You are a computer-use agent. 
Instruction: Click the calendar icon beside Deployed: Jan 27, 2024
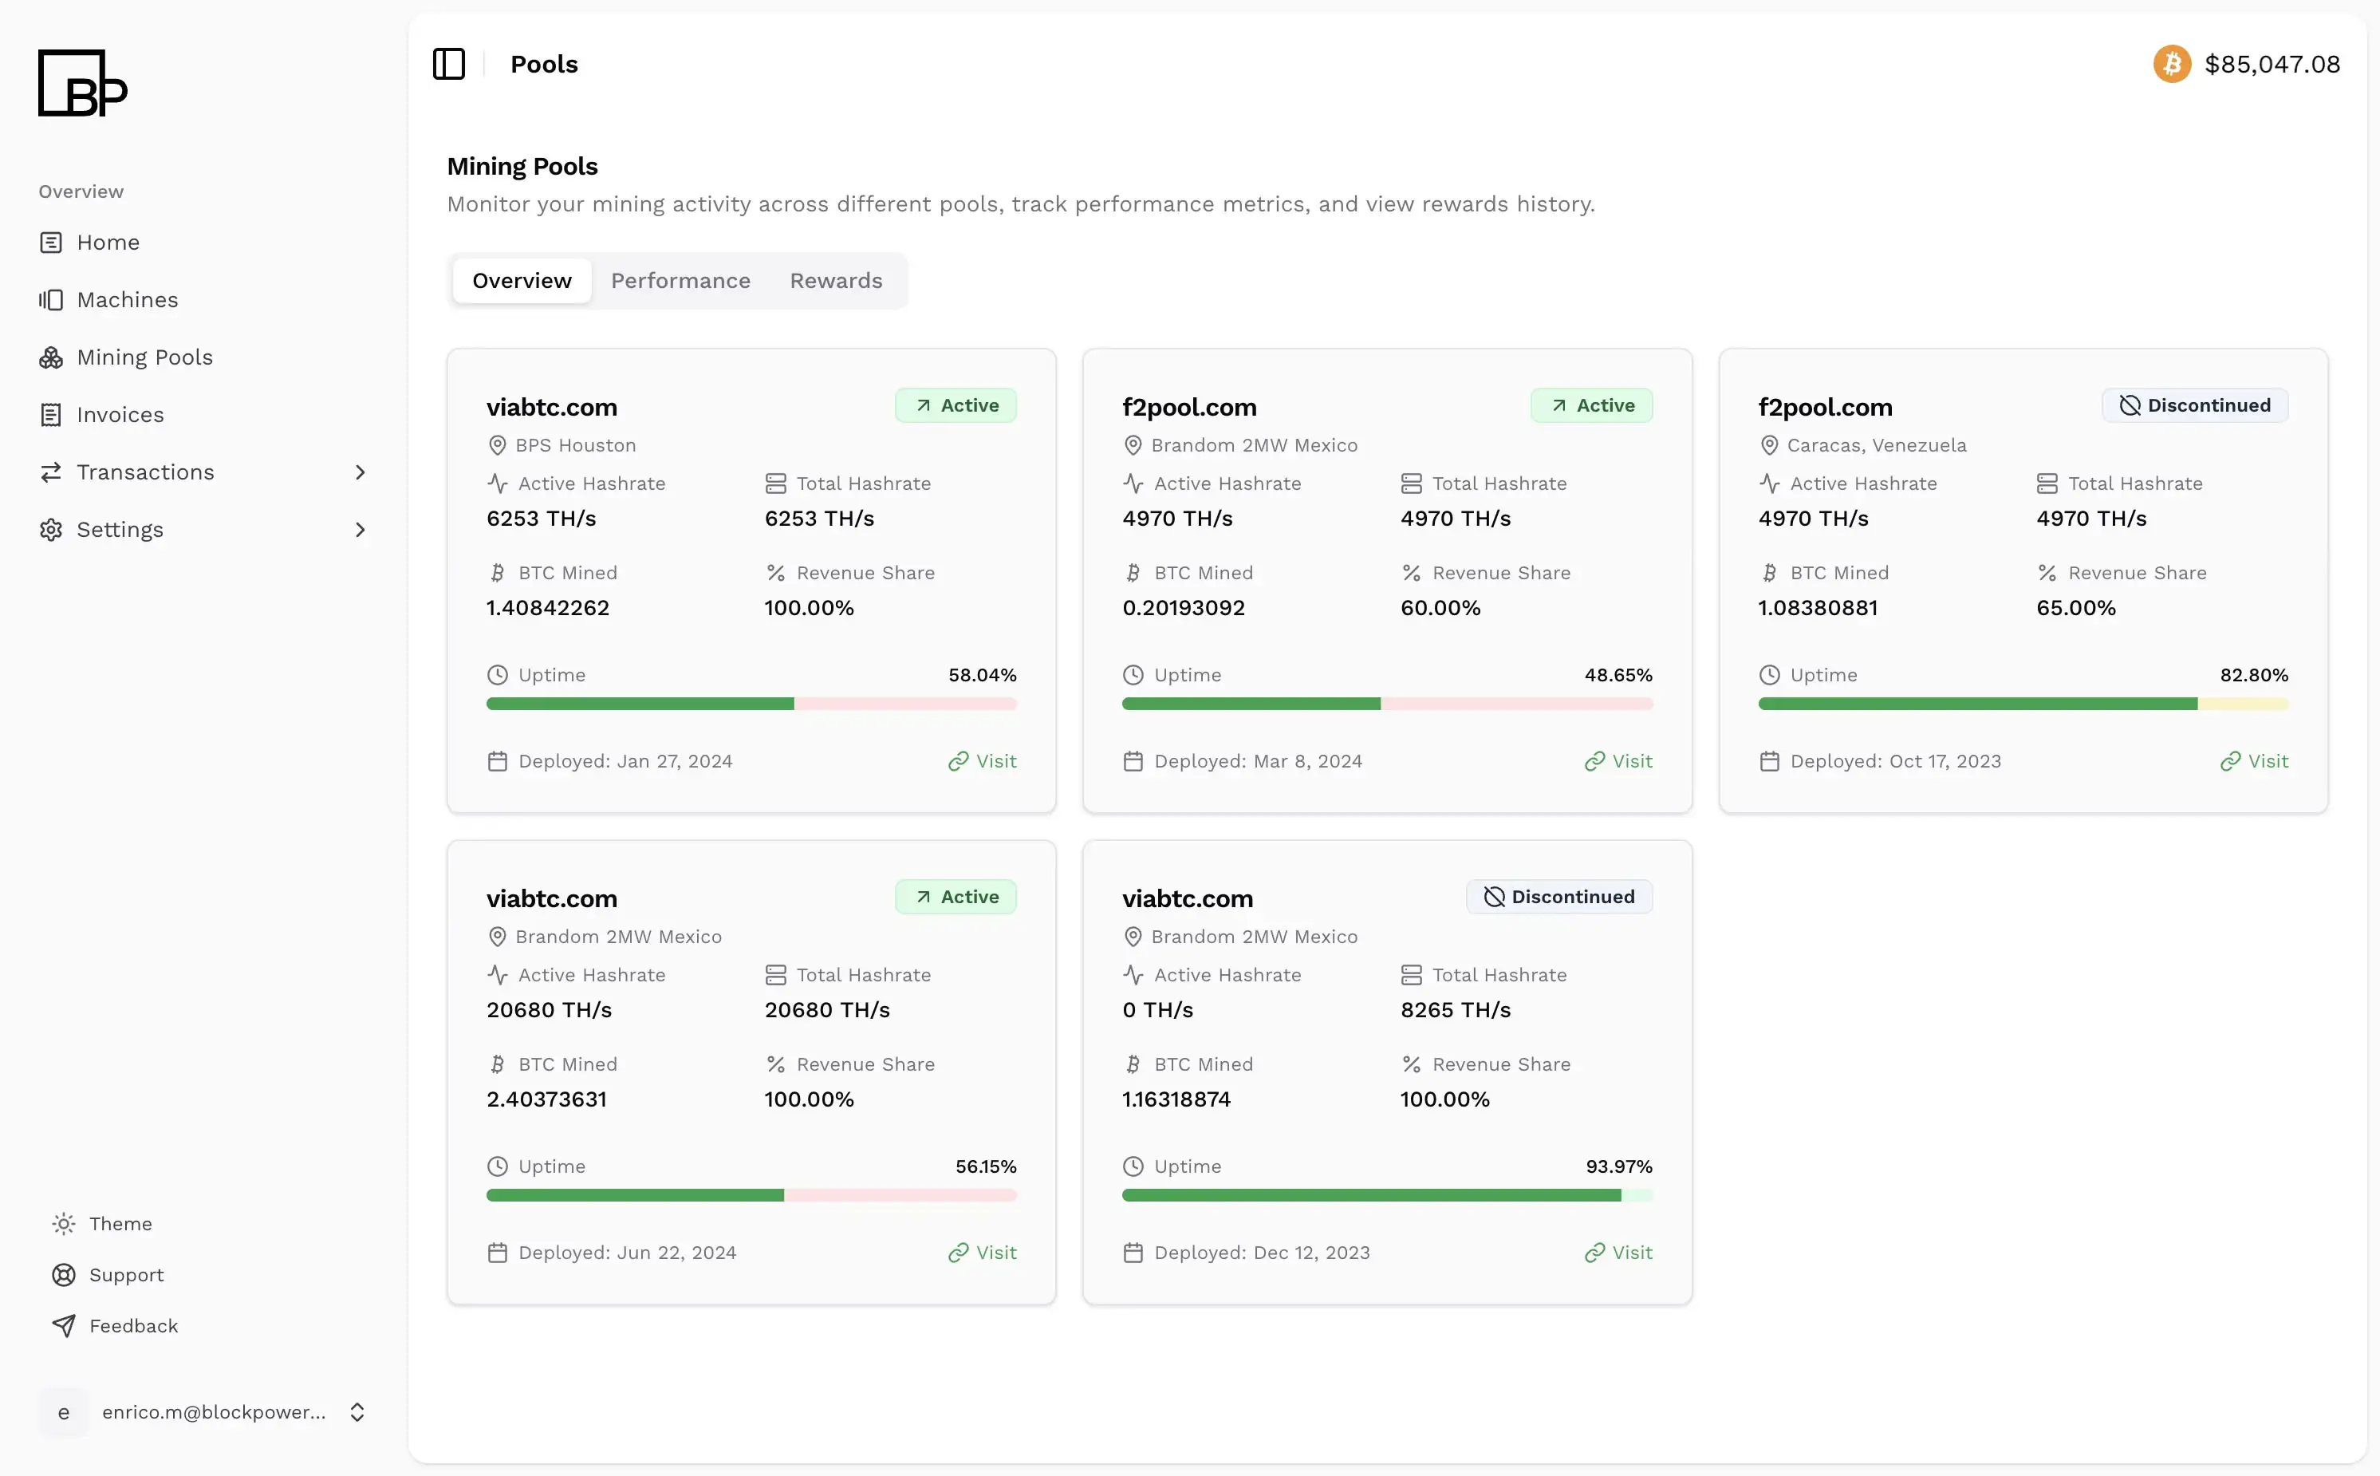click(x=498, y=761)
